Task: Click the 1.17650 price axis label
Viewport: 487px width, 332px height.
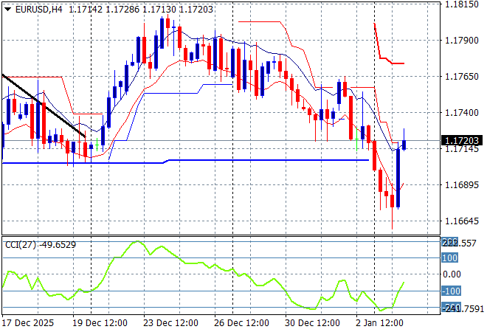Action: (462, 77)
